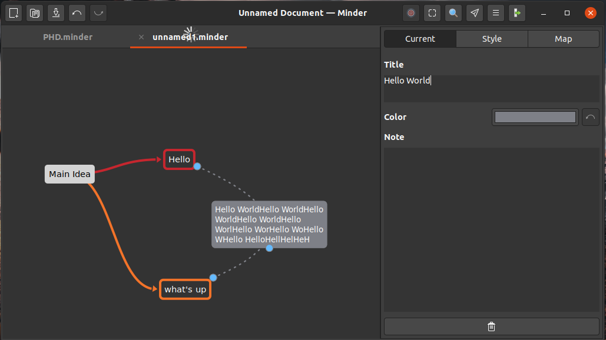Select the unnamed1.minder tab
Screen dimensions: 606x340
(x=190, y=37)
